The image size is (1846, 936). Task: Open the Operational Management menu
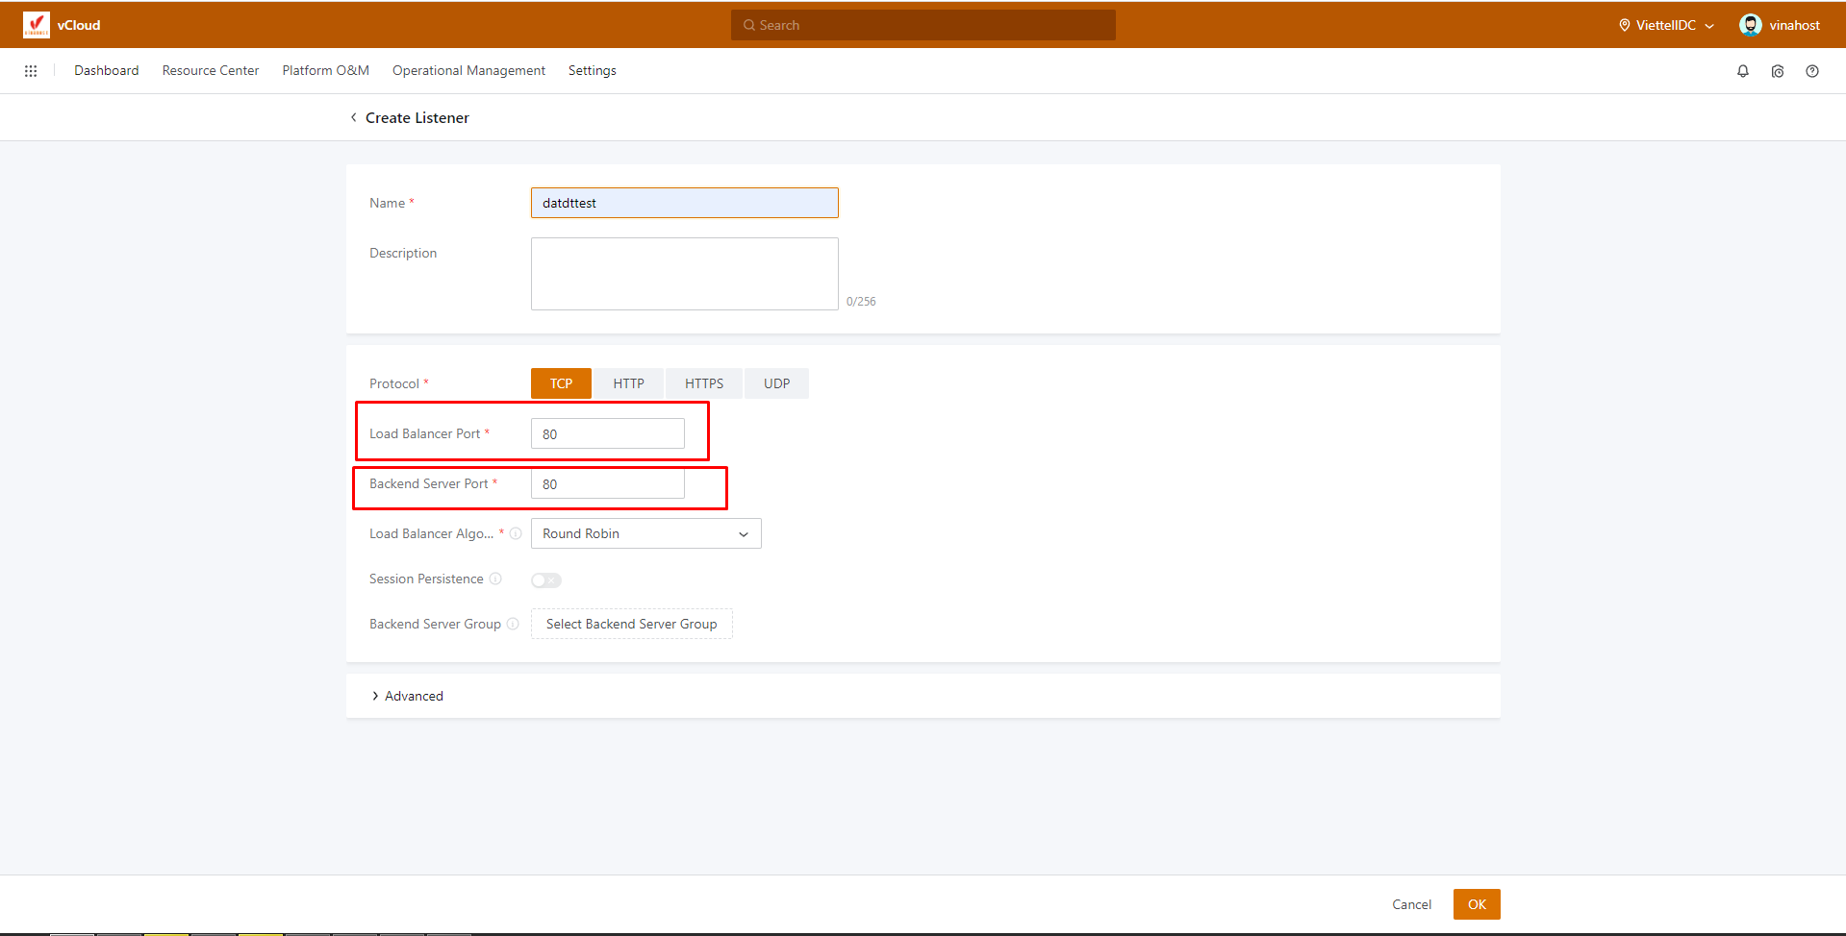(468, 71)
